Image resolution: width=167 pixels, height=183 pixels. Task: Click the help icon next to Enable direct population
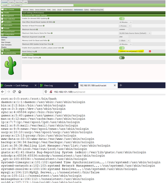(x=63, y=48)
